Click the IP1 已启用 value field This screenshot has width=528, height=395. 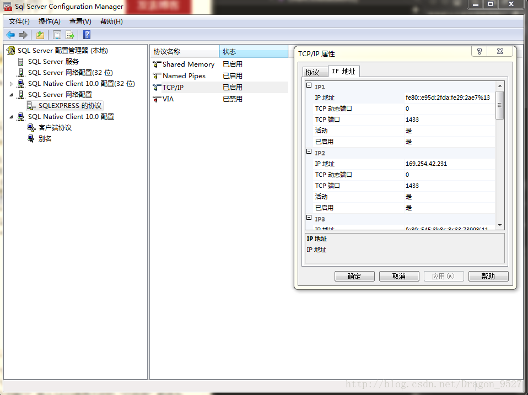450,142
